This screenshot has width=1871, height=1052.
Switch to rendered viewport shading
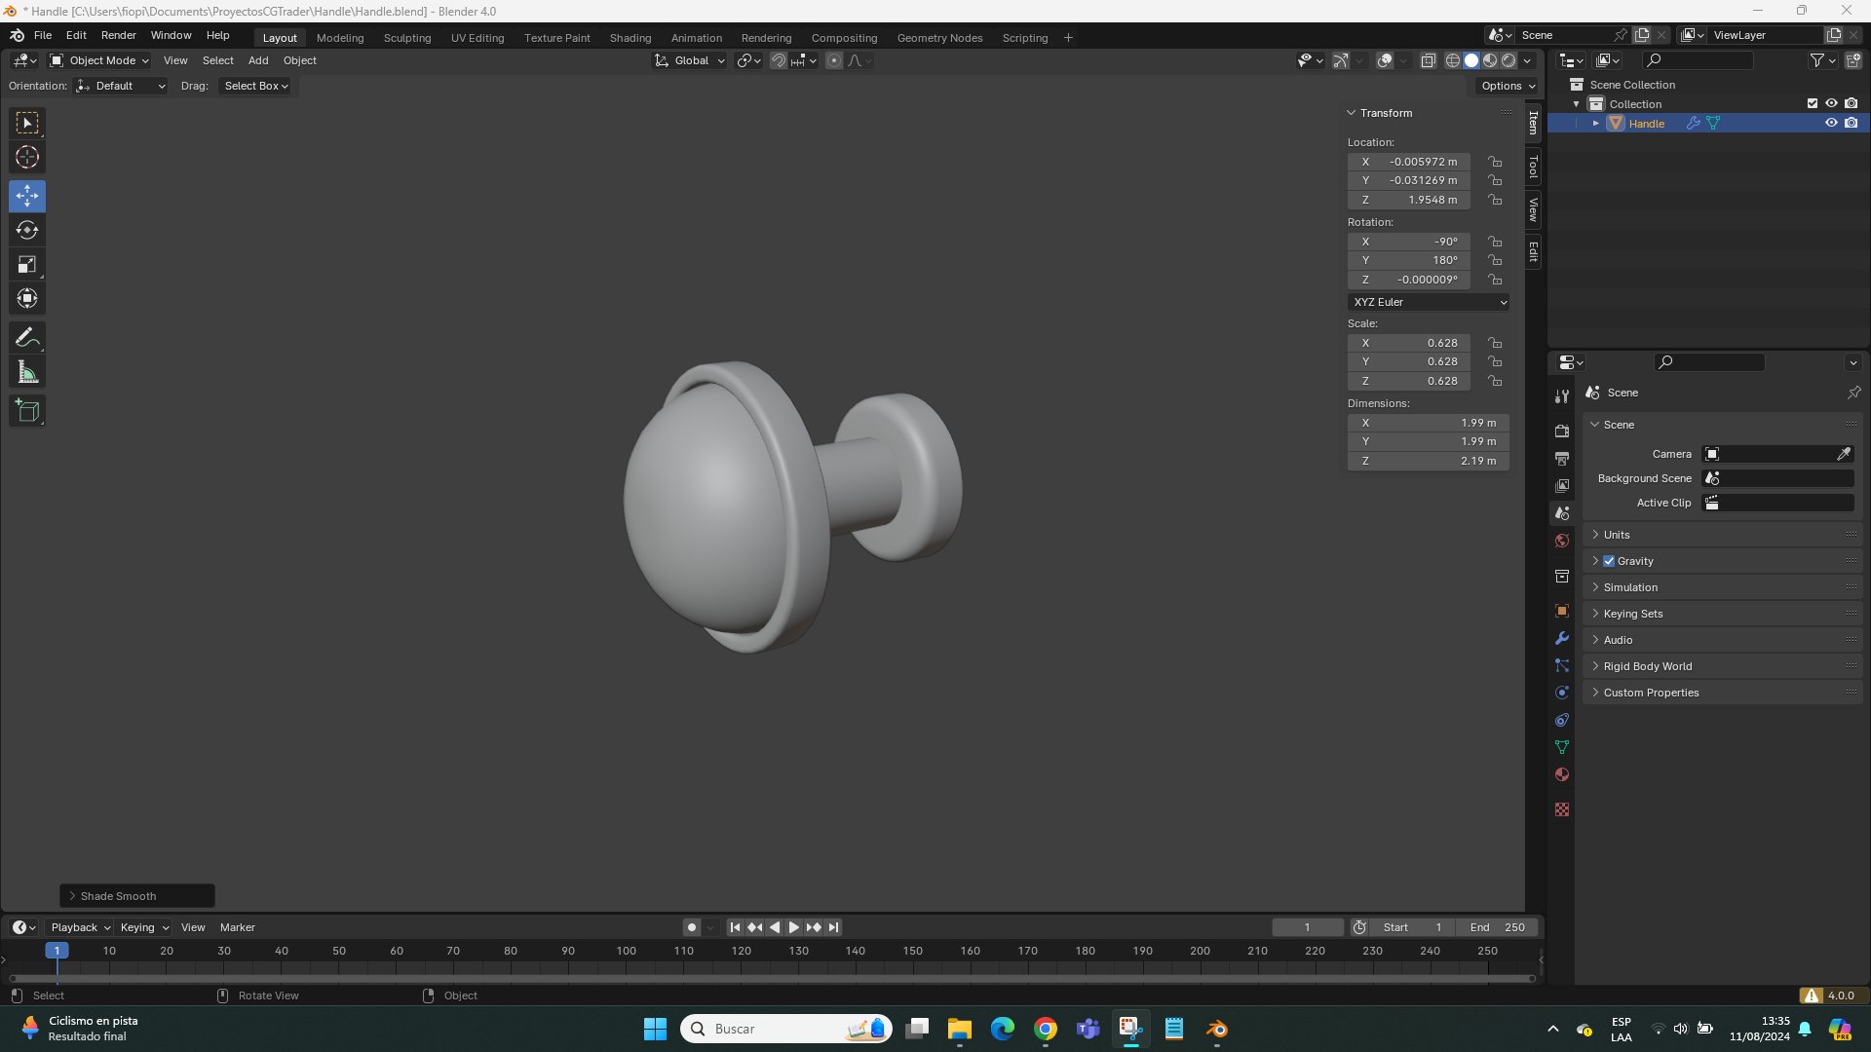tap(1508, 60)
